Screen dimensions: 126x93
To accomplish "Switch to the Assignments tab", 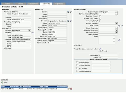I will tap(33, 4).
